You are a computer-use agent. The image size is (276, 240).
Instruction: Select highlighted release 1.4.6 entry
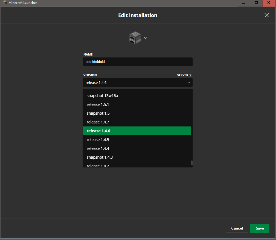pos(137,131)
